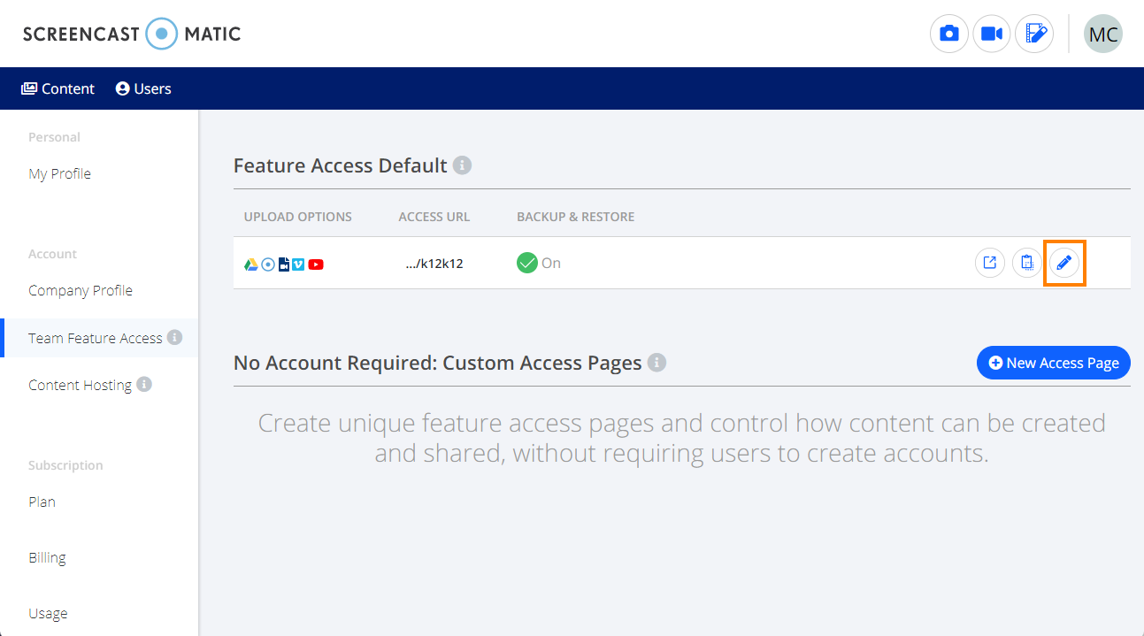
Task: Go to My Profile
Action: 59,173
